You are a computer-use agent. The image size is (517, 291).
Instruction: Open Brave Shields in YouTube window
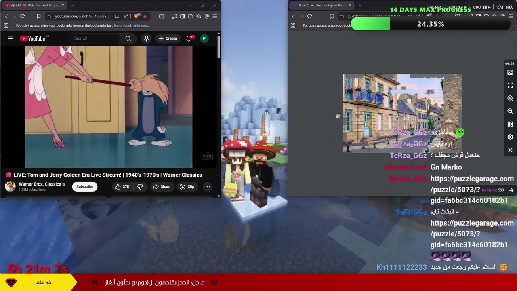(x=137, y=16)
